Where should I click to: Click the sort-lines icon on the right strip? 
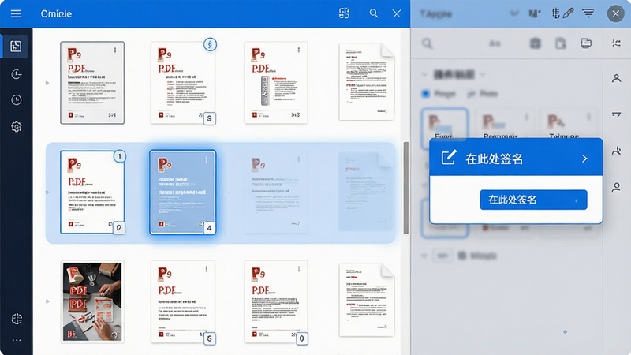[x=616, y=115]
